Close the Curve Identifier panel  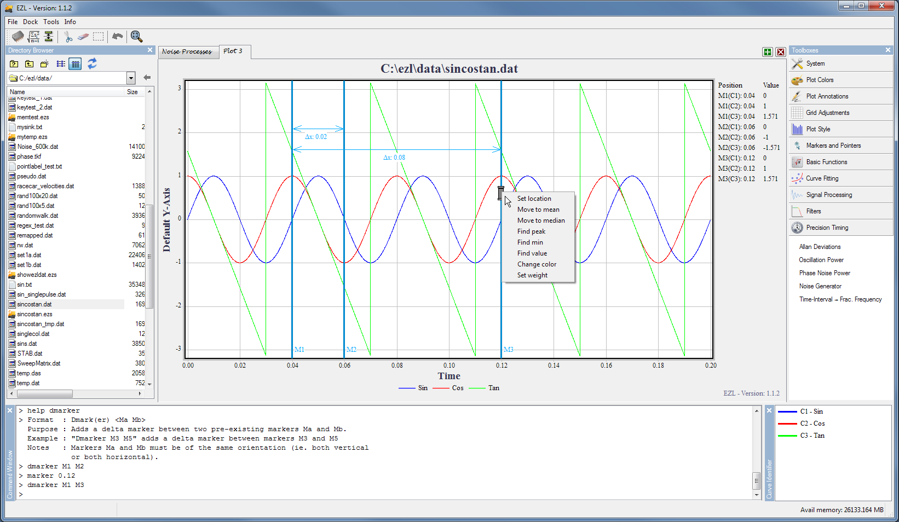tap(769, 410)
